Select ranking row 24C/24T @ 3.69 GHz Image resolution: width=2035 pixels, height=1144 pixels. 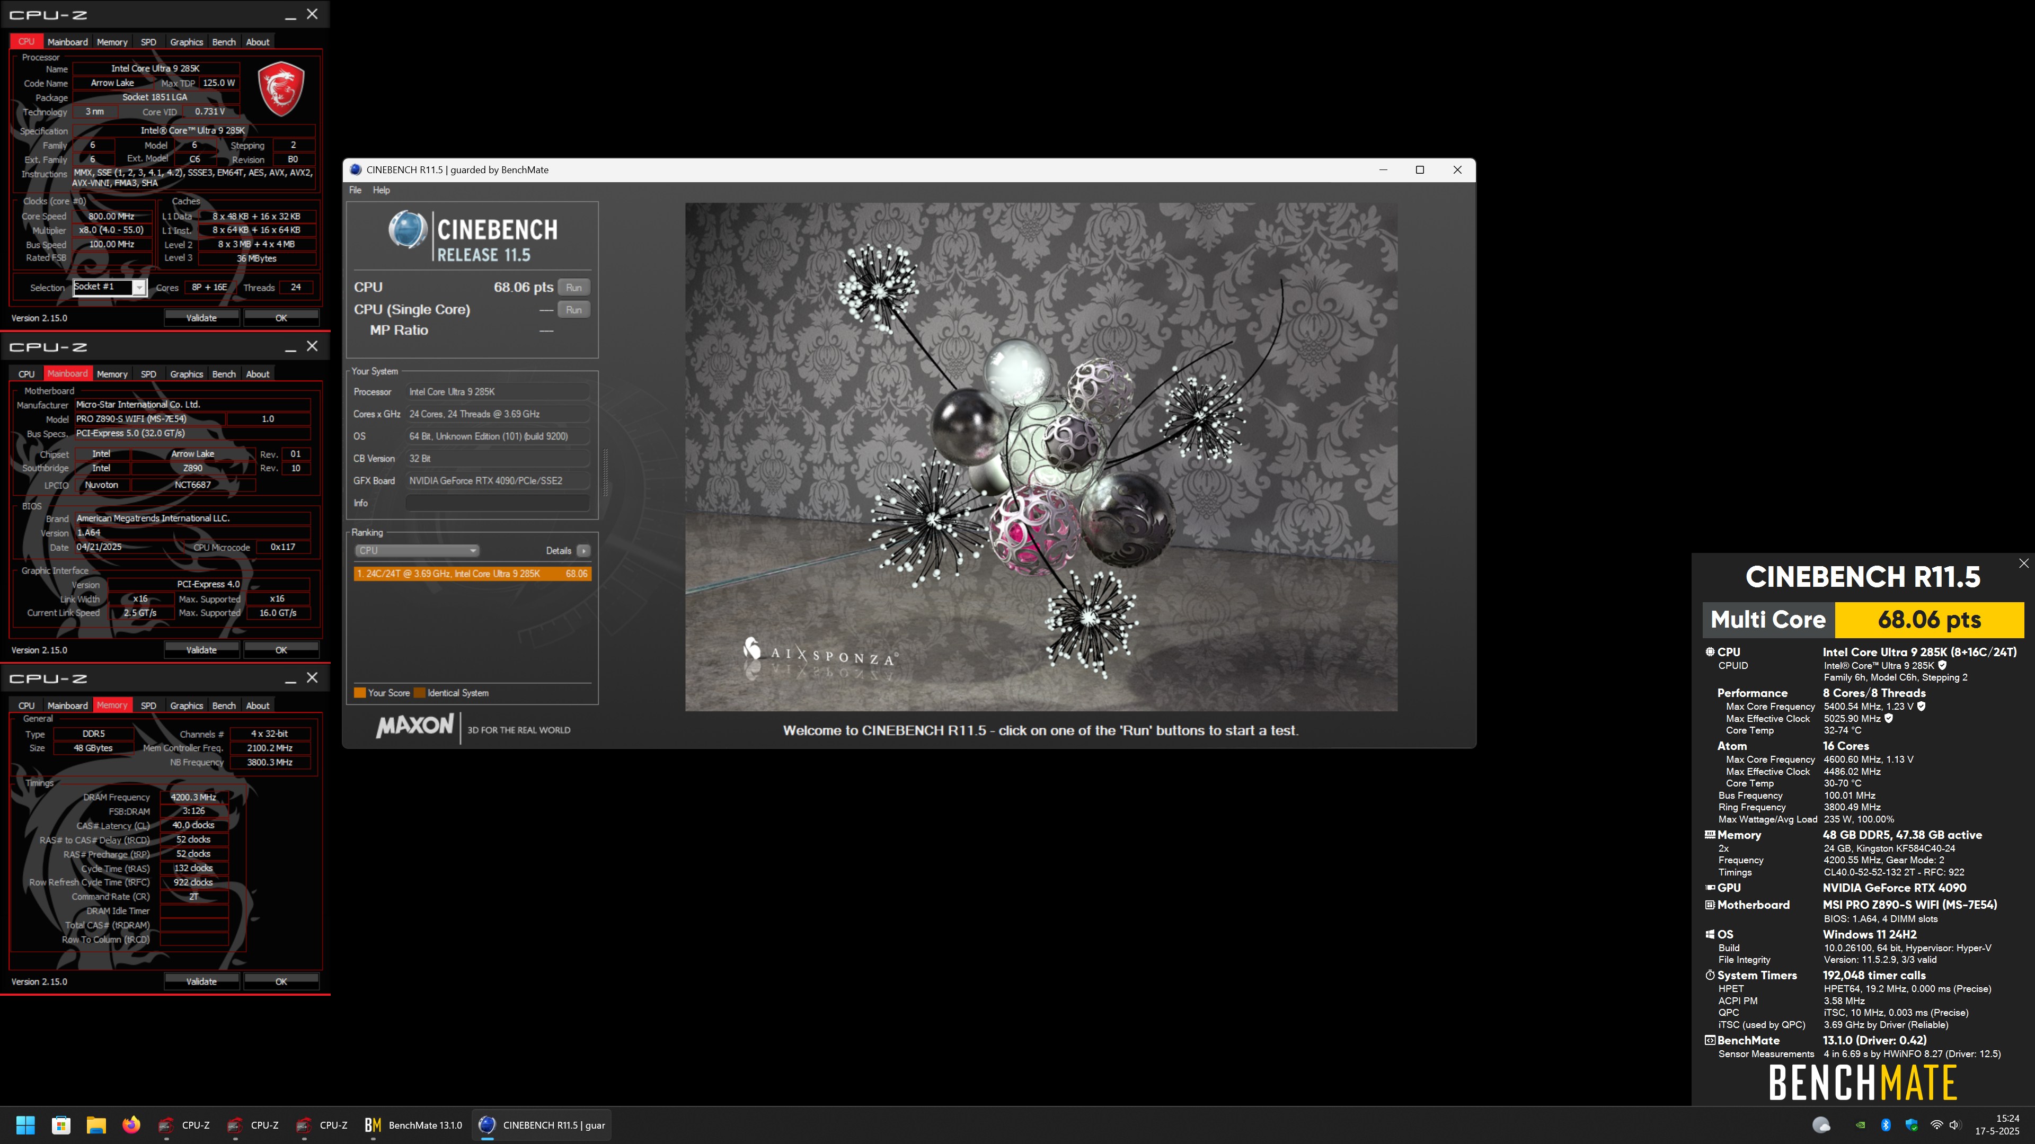pos(472,574)
